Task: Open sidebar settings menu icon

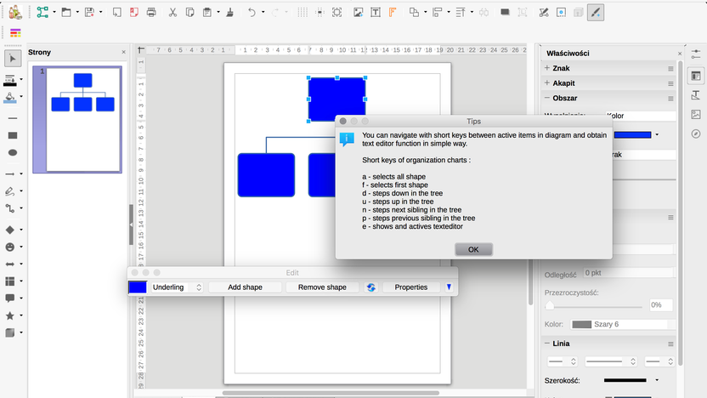Action: point(696,54)
